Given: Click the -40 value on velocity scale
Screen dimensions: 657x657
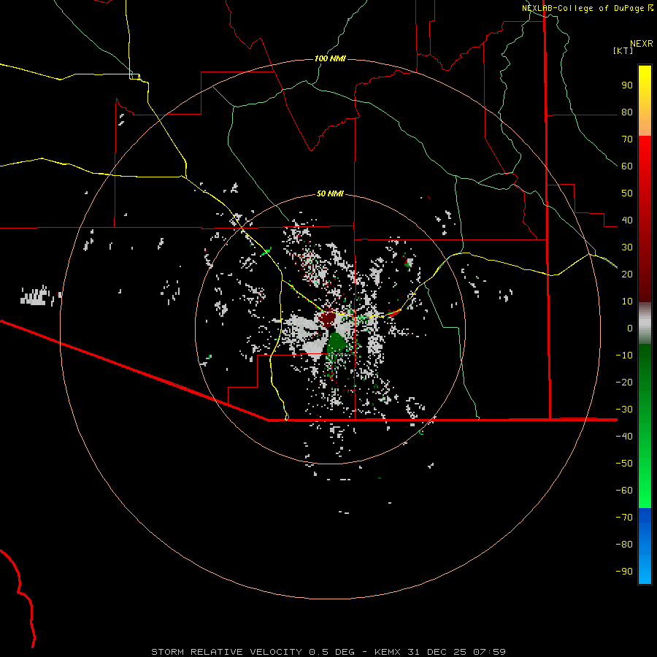Looking at the screenshot, I should [624, 437].
